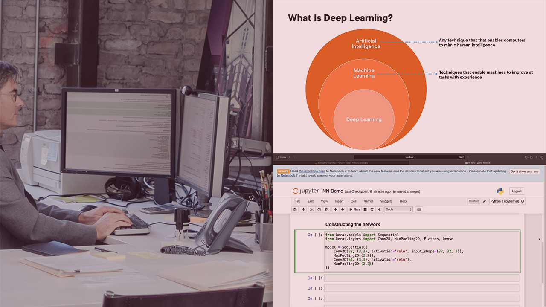The width and height of the screenshot is (546, 307).
Task: Interrupt the kernel with stop icon
Action: tap(365, 209)
